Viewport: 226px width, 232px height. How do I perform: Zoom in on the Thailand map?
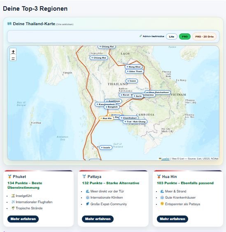click(13, 52)
